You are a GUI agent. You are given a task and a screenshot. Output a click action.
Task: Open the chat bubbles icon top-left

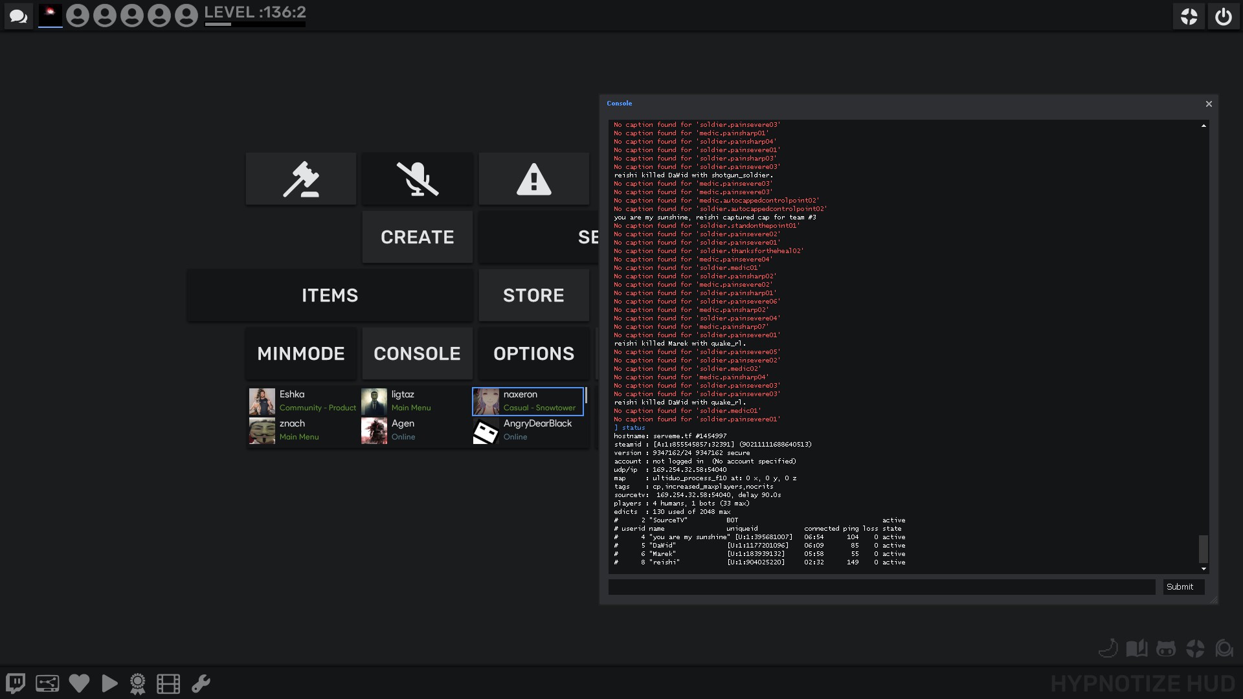click(x=18, y=16)
